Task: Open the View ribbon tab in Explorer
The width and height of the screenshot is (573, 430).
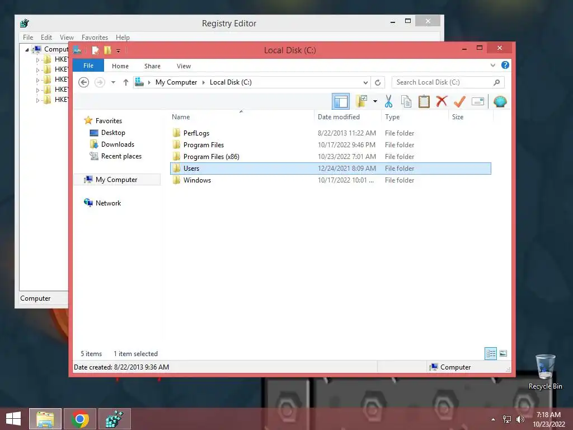Action: point(184,66)
